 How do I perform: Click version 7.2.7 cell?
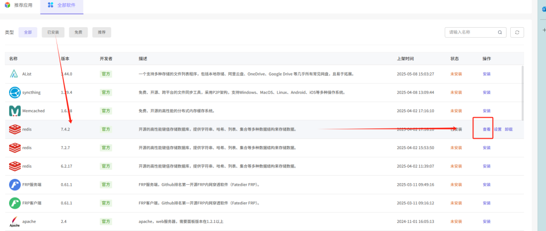66,147
